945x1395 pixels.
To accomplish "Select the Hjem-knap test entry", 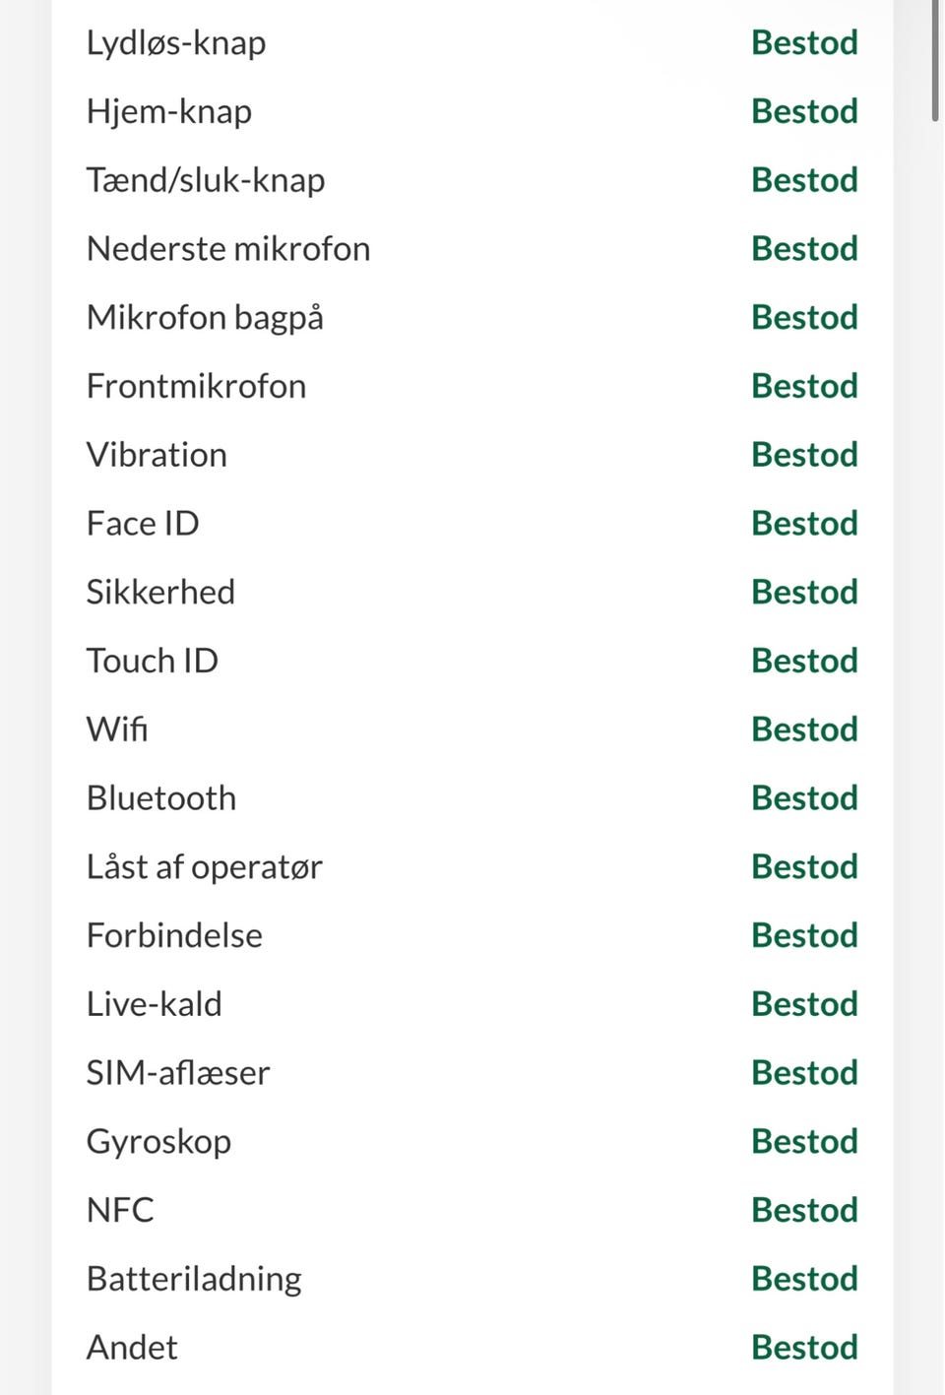I will (169, 112).
